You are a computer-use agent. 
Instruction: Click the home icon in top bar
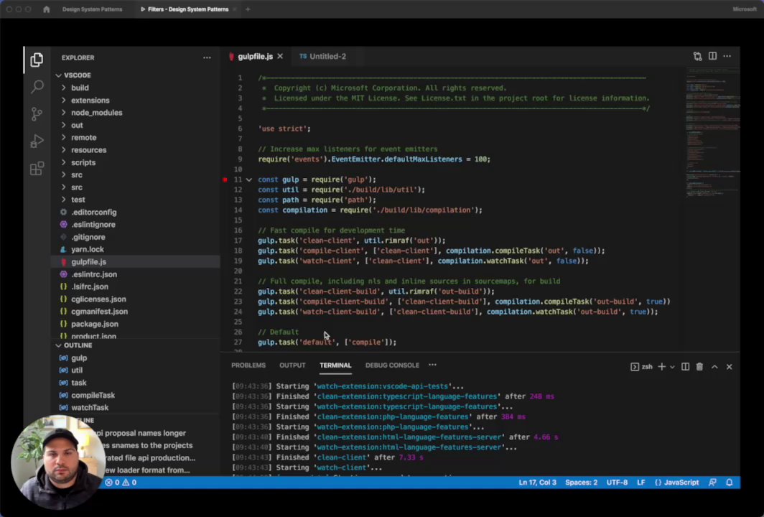(x=46, y=9)
